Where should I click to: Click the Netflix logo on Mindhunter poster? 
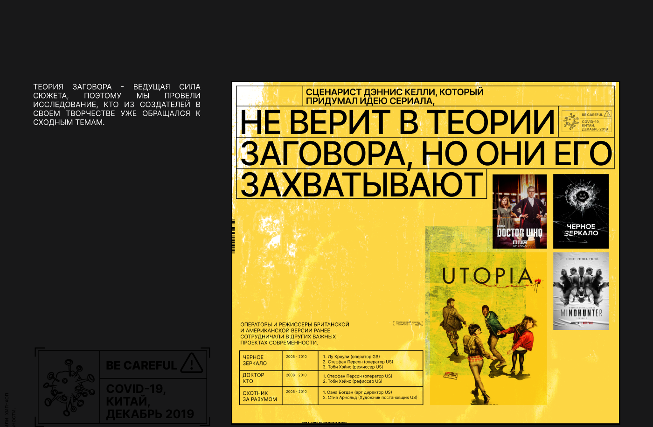(x=587, y=322)
